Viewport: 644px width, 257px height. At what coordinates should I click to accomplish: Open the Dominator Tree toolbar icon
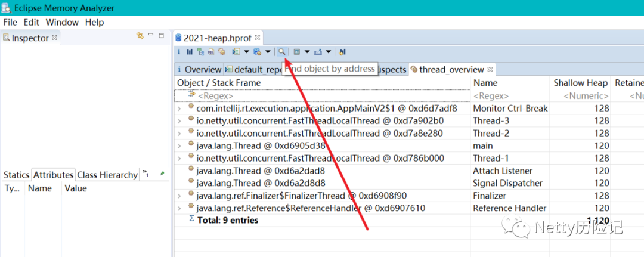coord(200,52)
